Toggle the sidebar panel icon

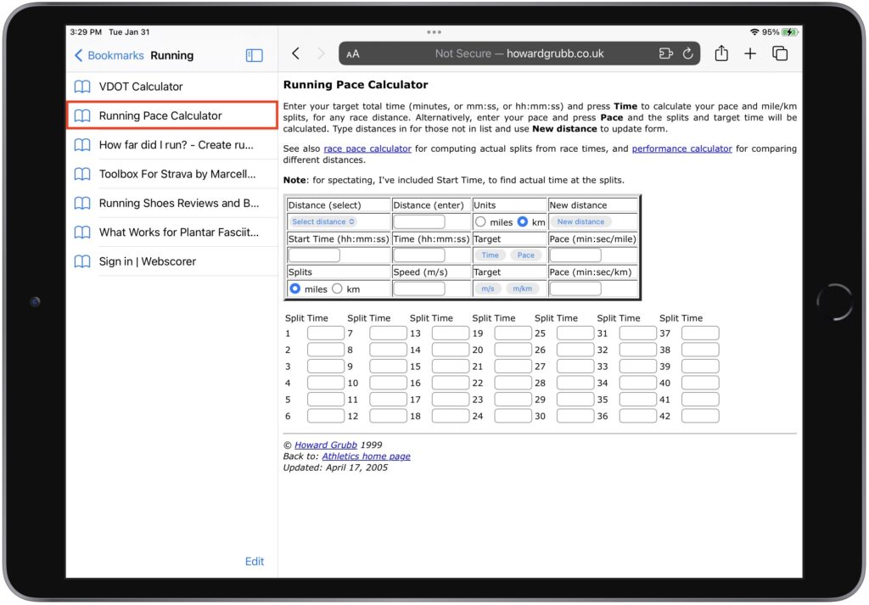[254, 55]
